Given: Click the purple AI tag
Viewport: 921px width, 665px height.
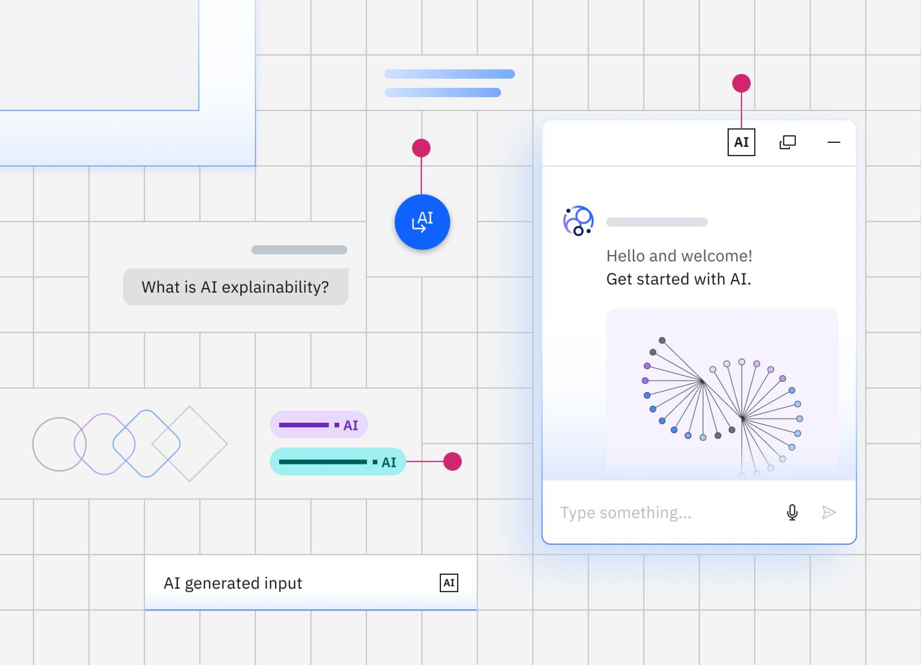Looking at the screenshot, I should coord(319,425).
